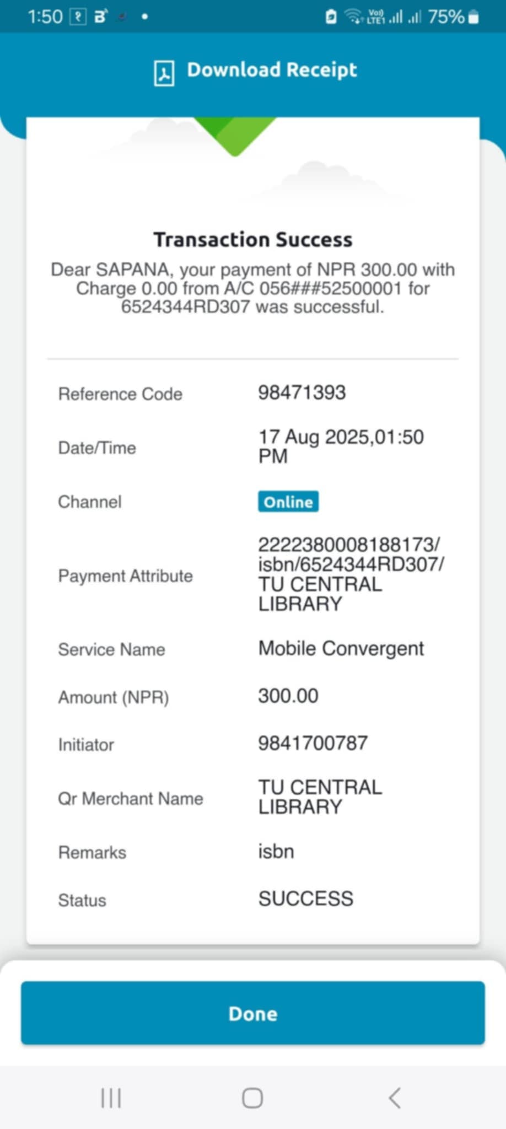
Task: Open recent apps from navigation bar
Action: click(x=111, y=1098)
